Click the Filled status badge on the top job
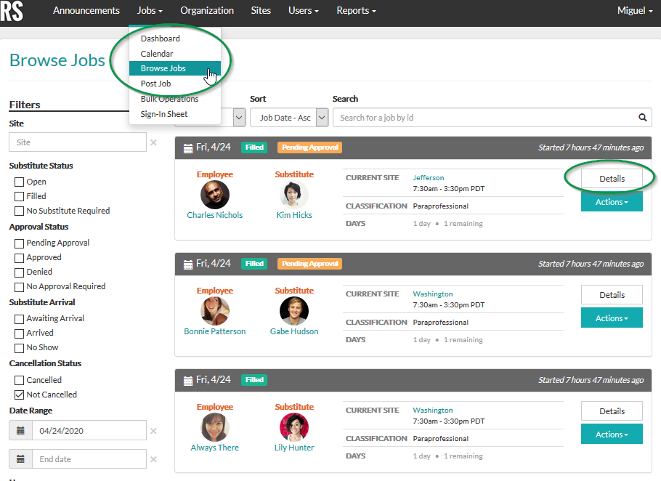 tap(254, 147)
